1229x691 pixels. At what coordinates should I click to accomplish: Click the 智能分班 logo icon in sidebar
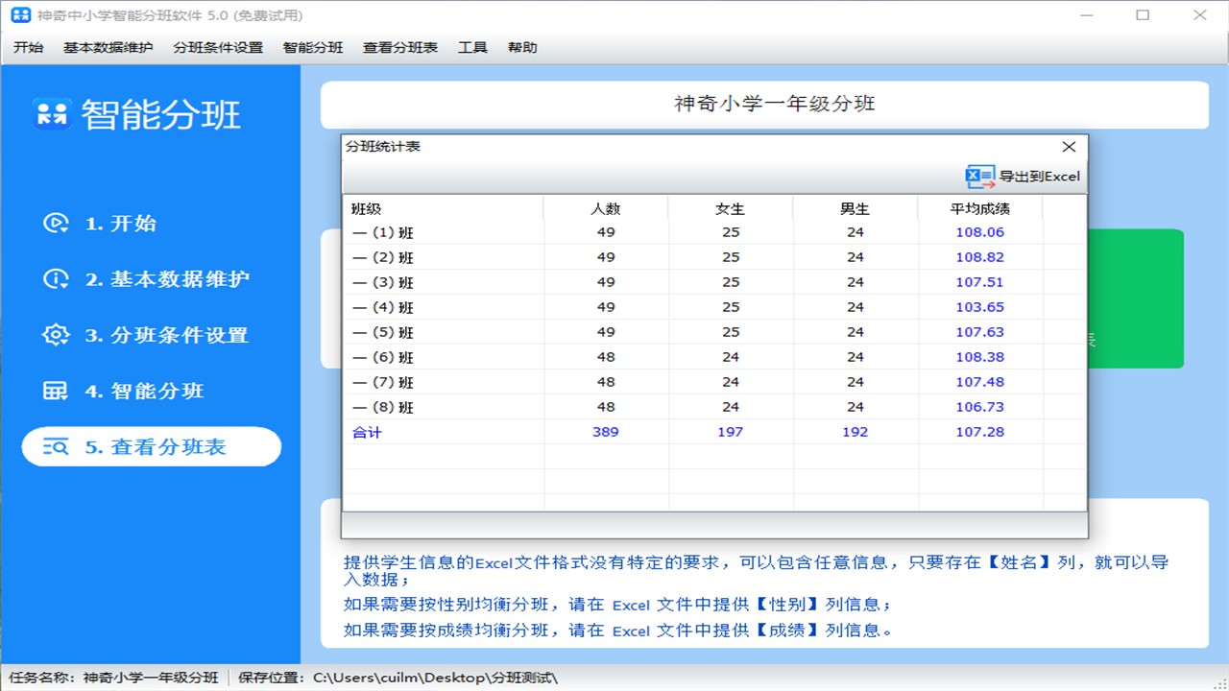click(53, 114)
